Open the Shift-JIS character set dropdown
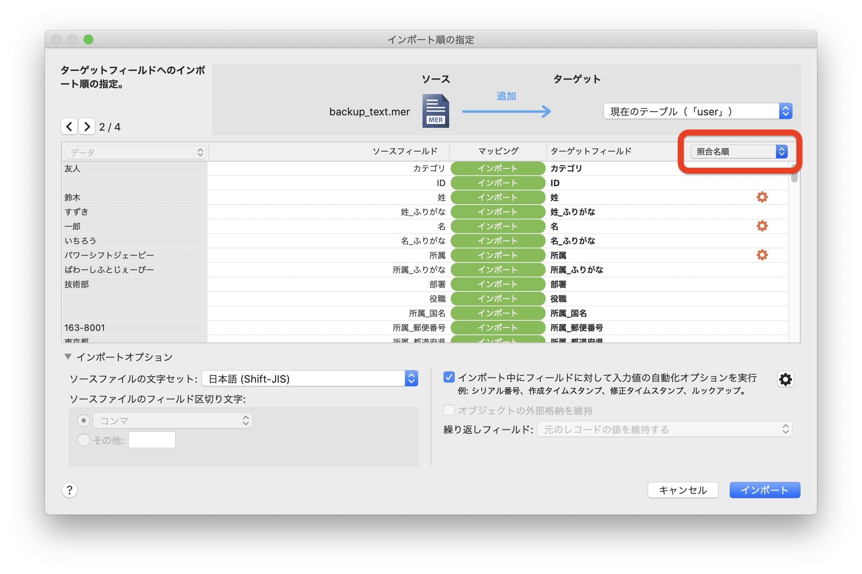Screen dimensions: 862x574 tap(310, 379)
